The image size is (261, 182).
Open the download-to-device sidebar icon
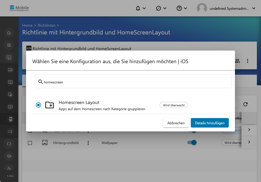10,94
